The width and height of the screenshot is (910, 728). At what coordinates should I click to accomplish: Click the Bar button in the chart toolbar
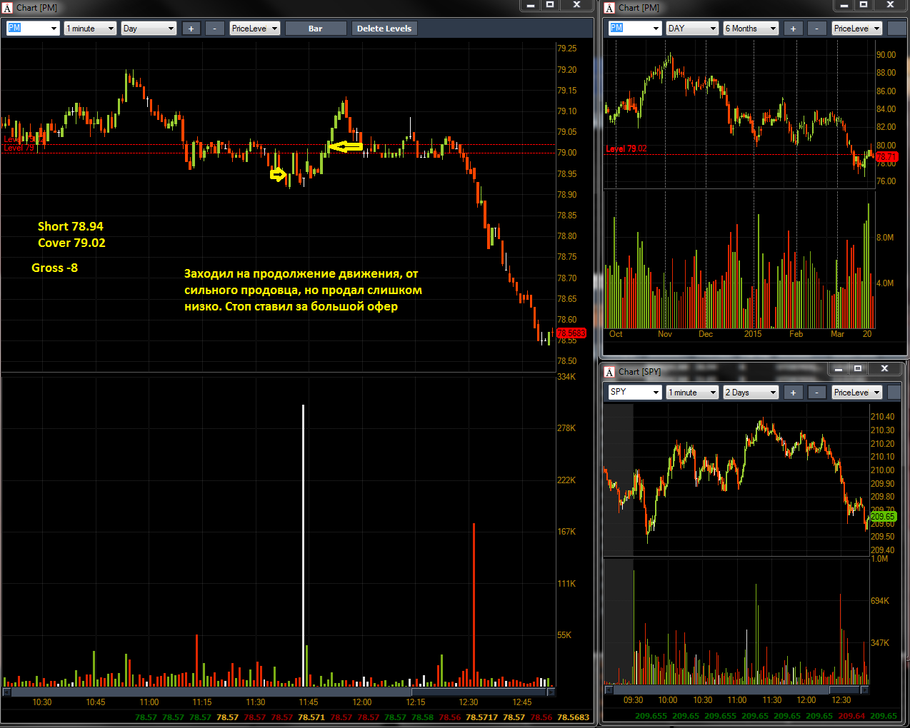click(x=316, y=29)
